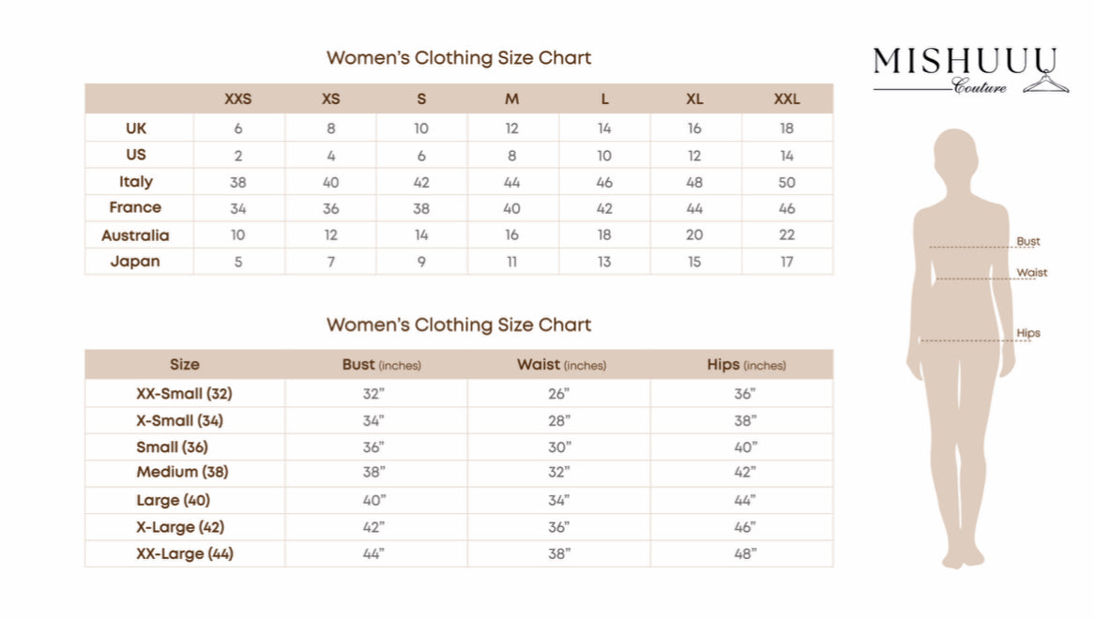Click the XXL column header
Screen dimensions: 1094x620
tap(786, 99)
